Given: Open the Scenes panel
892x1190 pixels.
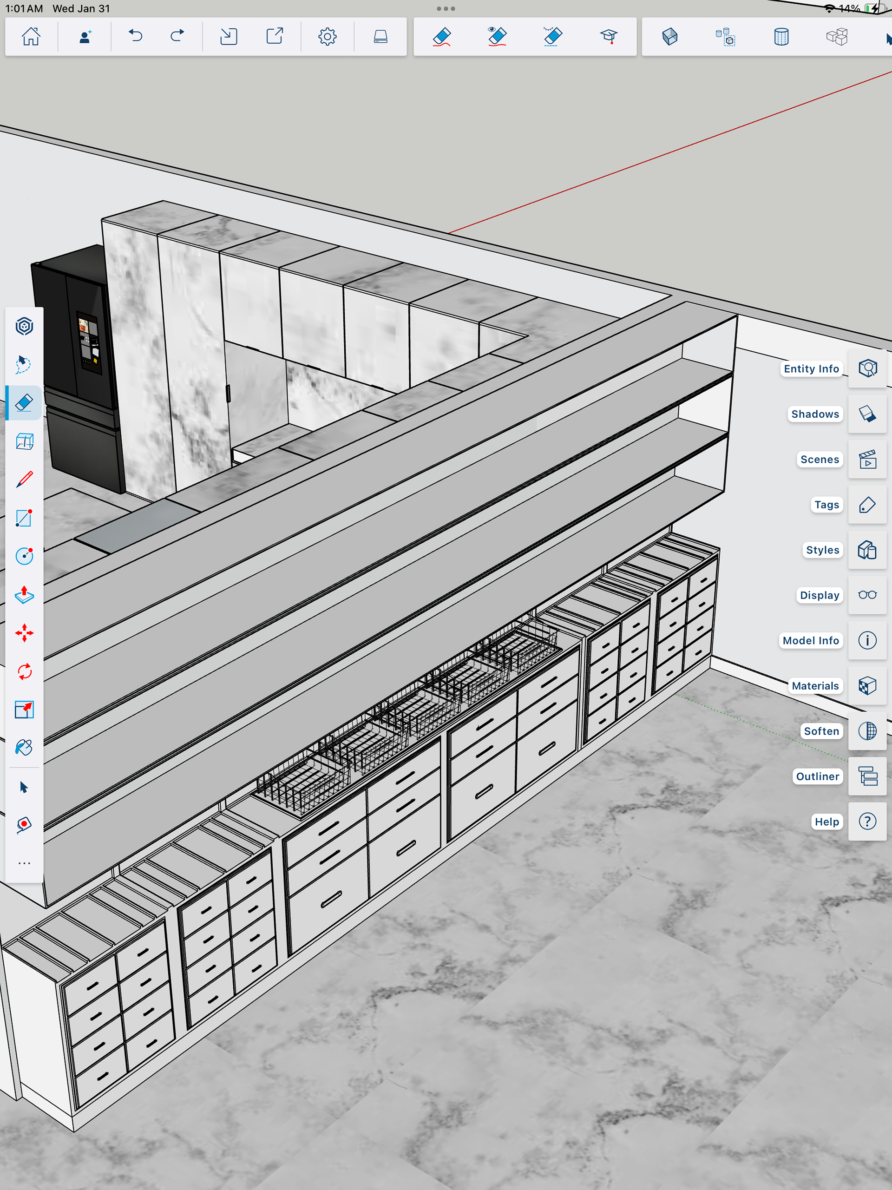Looking at the screenshot, I should pos(867,460).
